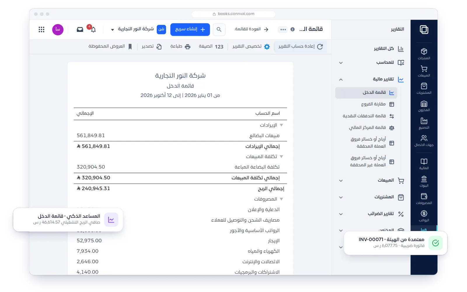Click طباعة print button
Image resolution: width=467 pixels, height=292 pixels.
180,46
